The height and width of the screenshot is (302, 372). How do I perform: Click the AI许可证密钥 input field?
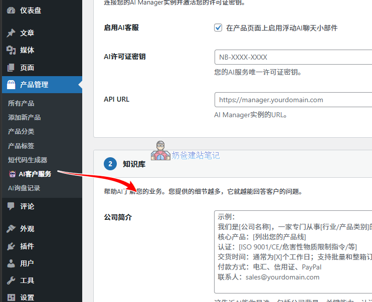[293, 57]
